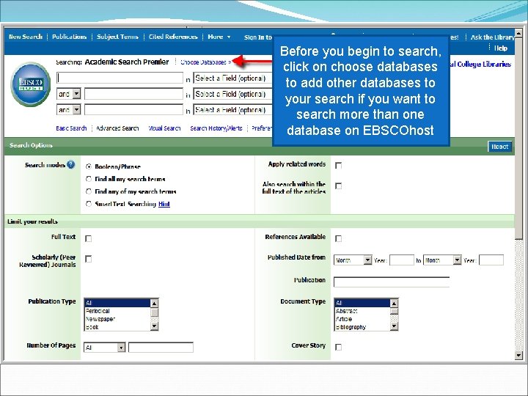Click the first search term field
The image size is (528, 396).
coord(120,78)
